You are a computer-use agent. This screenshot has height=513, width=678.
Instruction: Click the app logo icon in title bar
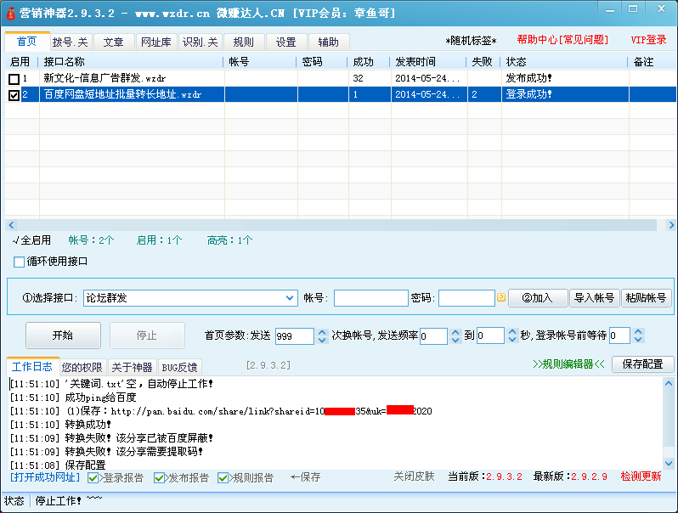(x=11, y=12)
